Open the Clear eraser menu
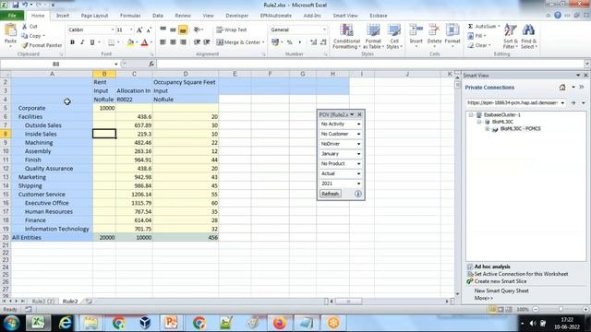This screenshot has height=332, width=591. tap(479, 45)
